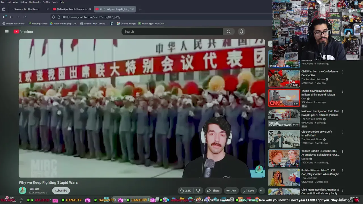Submit search with the magnifier icon
363x204 pixels.
(x=229, y=32)
